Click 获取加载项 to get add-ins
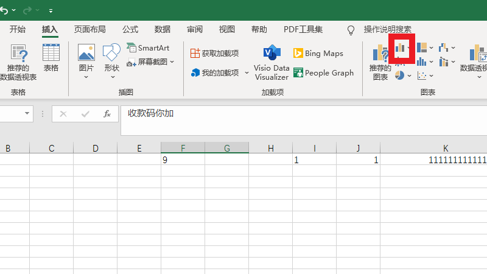This screenshot has height=274, width=487. click(214, 54)
